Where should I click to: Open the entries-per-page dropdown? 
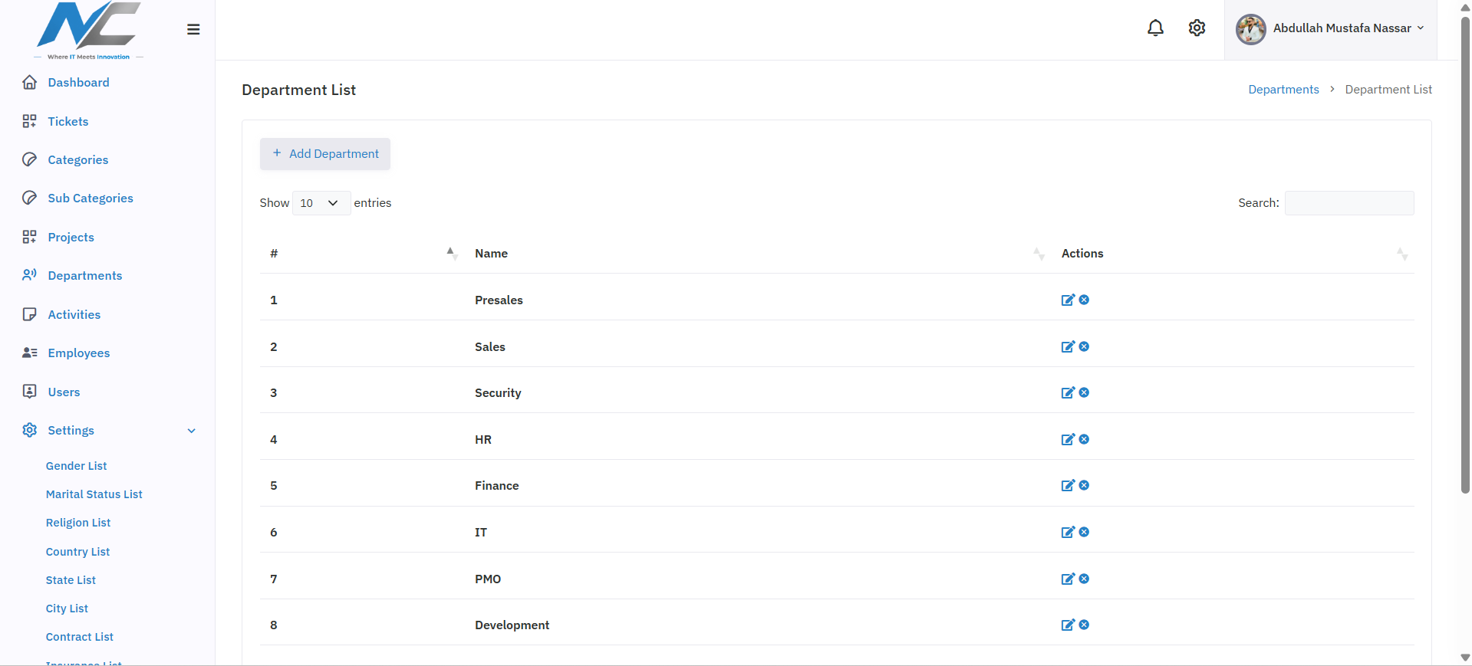pyautogui.click(x=321, y=203)
